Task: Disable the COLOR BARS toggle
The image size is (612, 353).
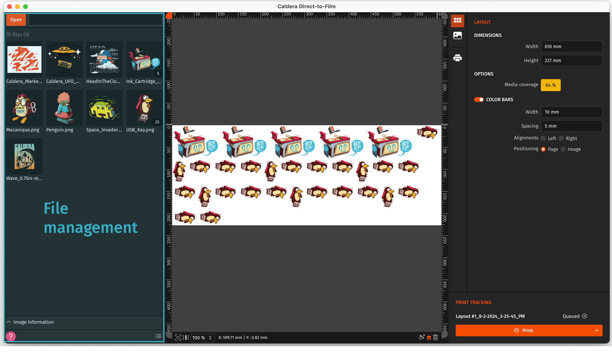Action: point(478,99)
